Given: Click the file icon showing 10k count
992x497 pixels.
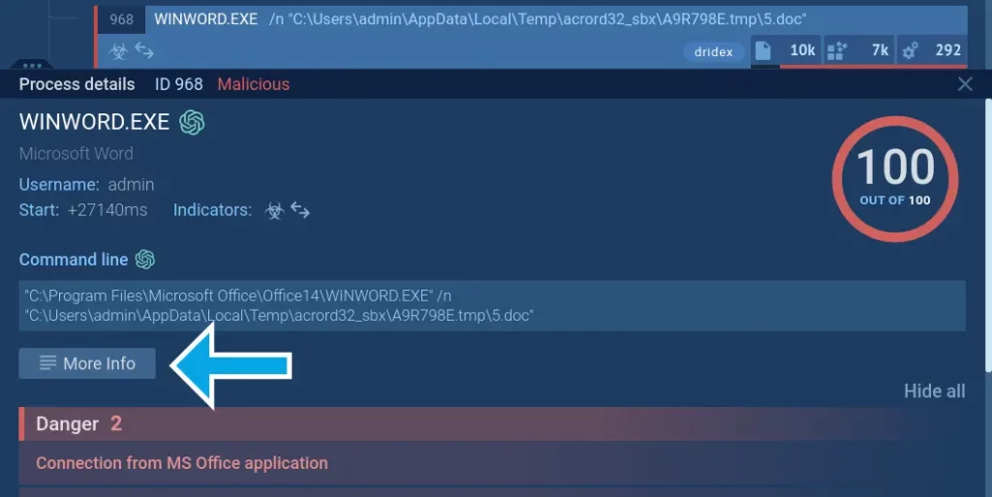Looking at the screenshot, I should point(763,50).
